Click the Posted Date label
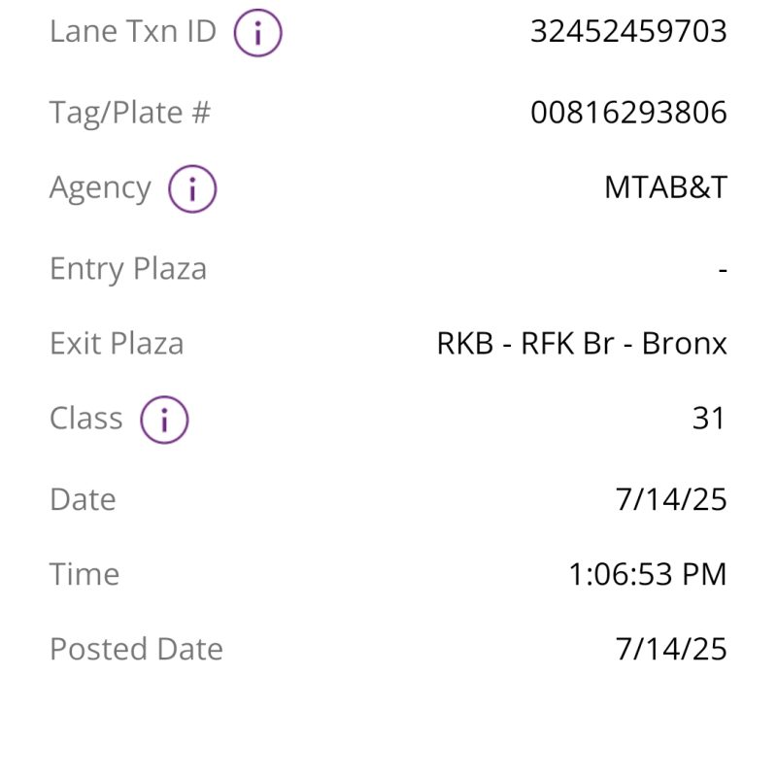Image resolution: width=777 pixels, height=777 pixels. (136, 649)
